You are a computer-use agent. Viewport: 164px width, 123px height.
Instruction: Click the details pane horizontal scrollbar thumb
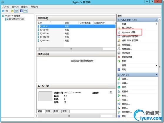coord(69,116)
